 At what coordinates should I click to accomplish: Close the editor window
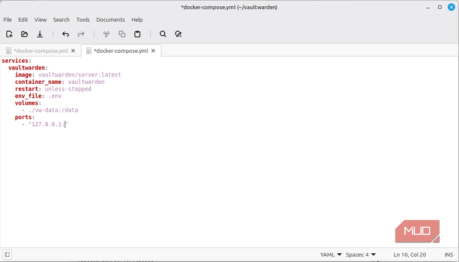(452, 7)
